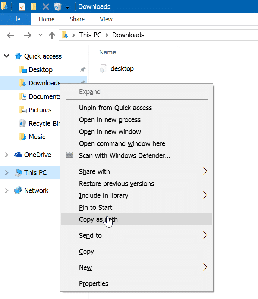The height and width of the screenshot is (299, 258).
Task: Expand the This PC tree node
Action: 7,172
